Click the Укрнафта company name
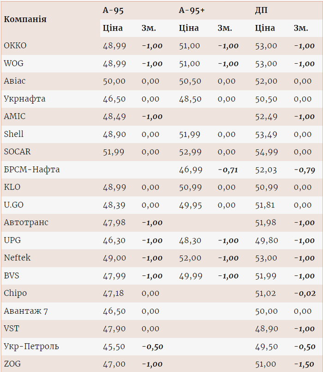Screen dimensions: 323x372 click(24, 99)
